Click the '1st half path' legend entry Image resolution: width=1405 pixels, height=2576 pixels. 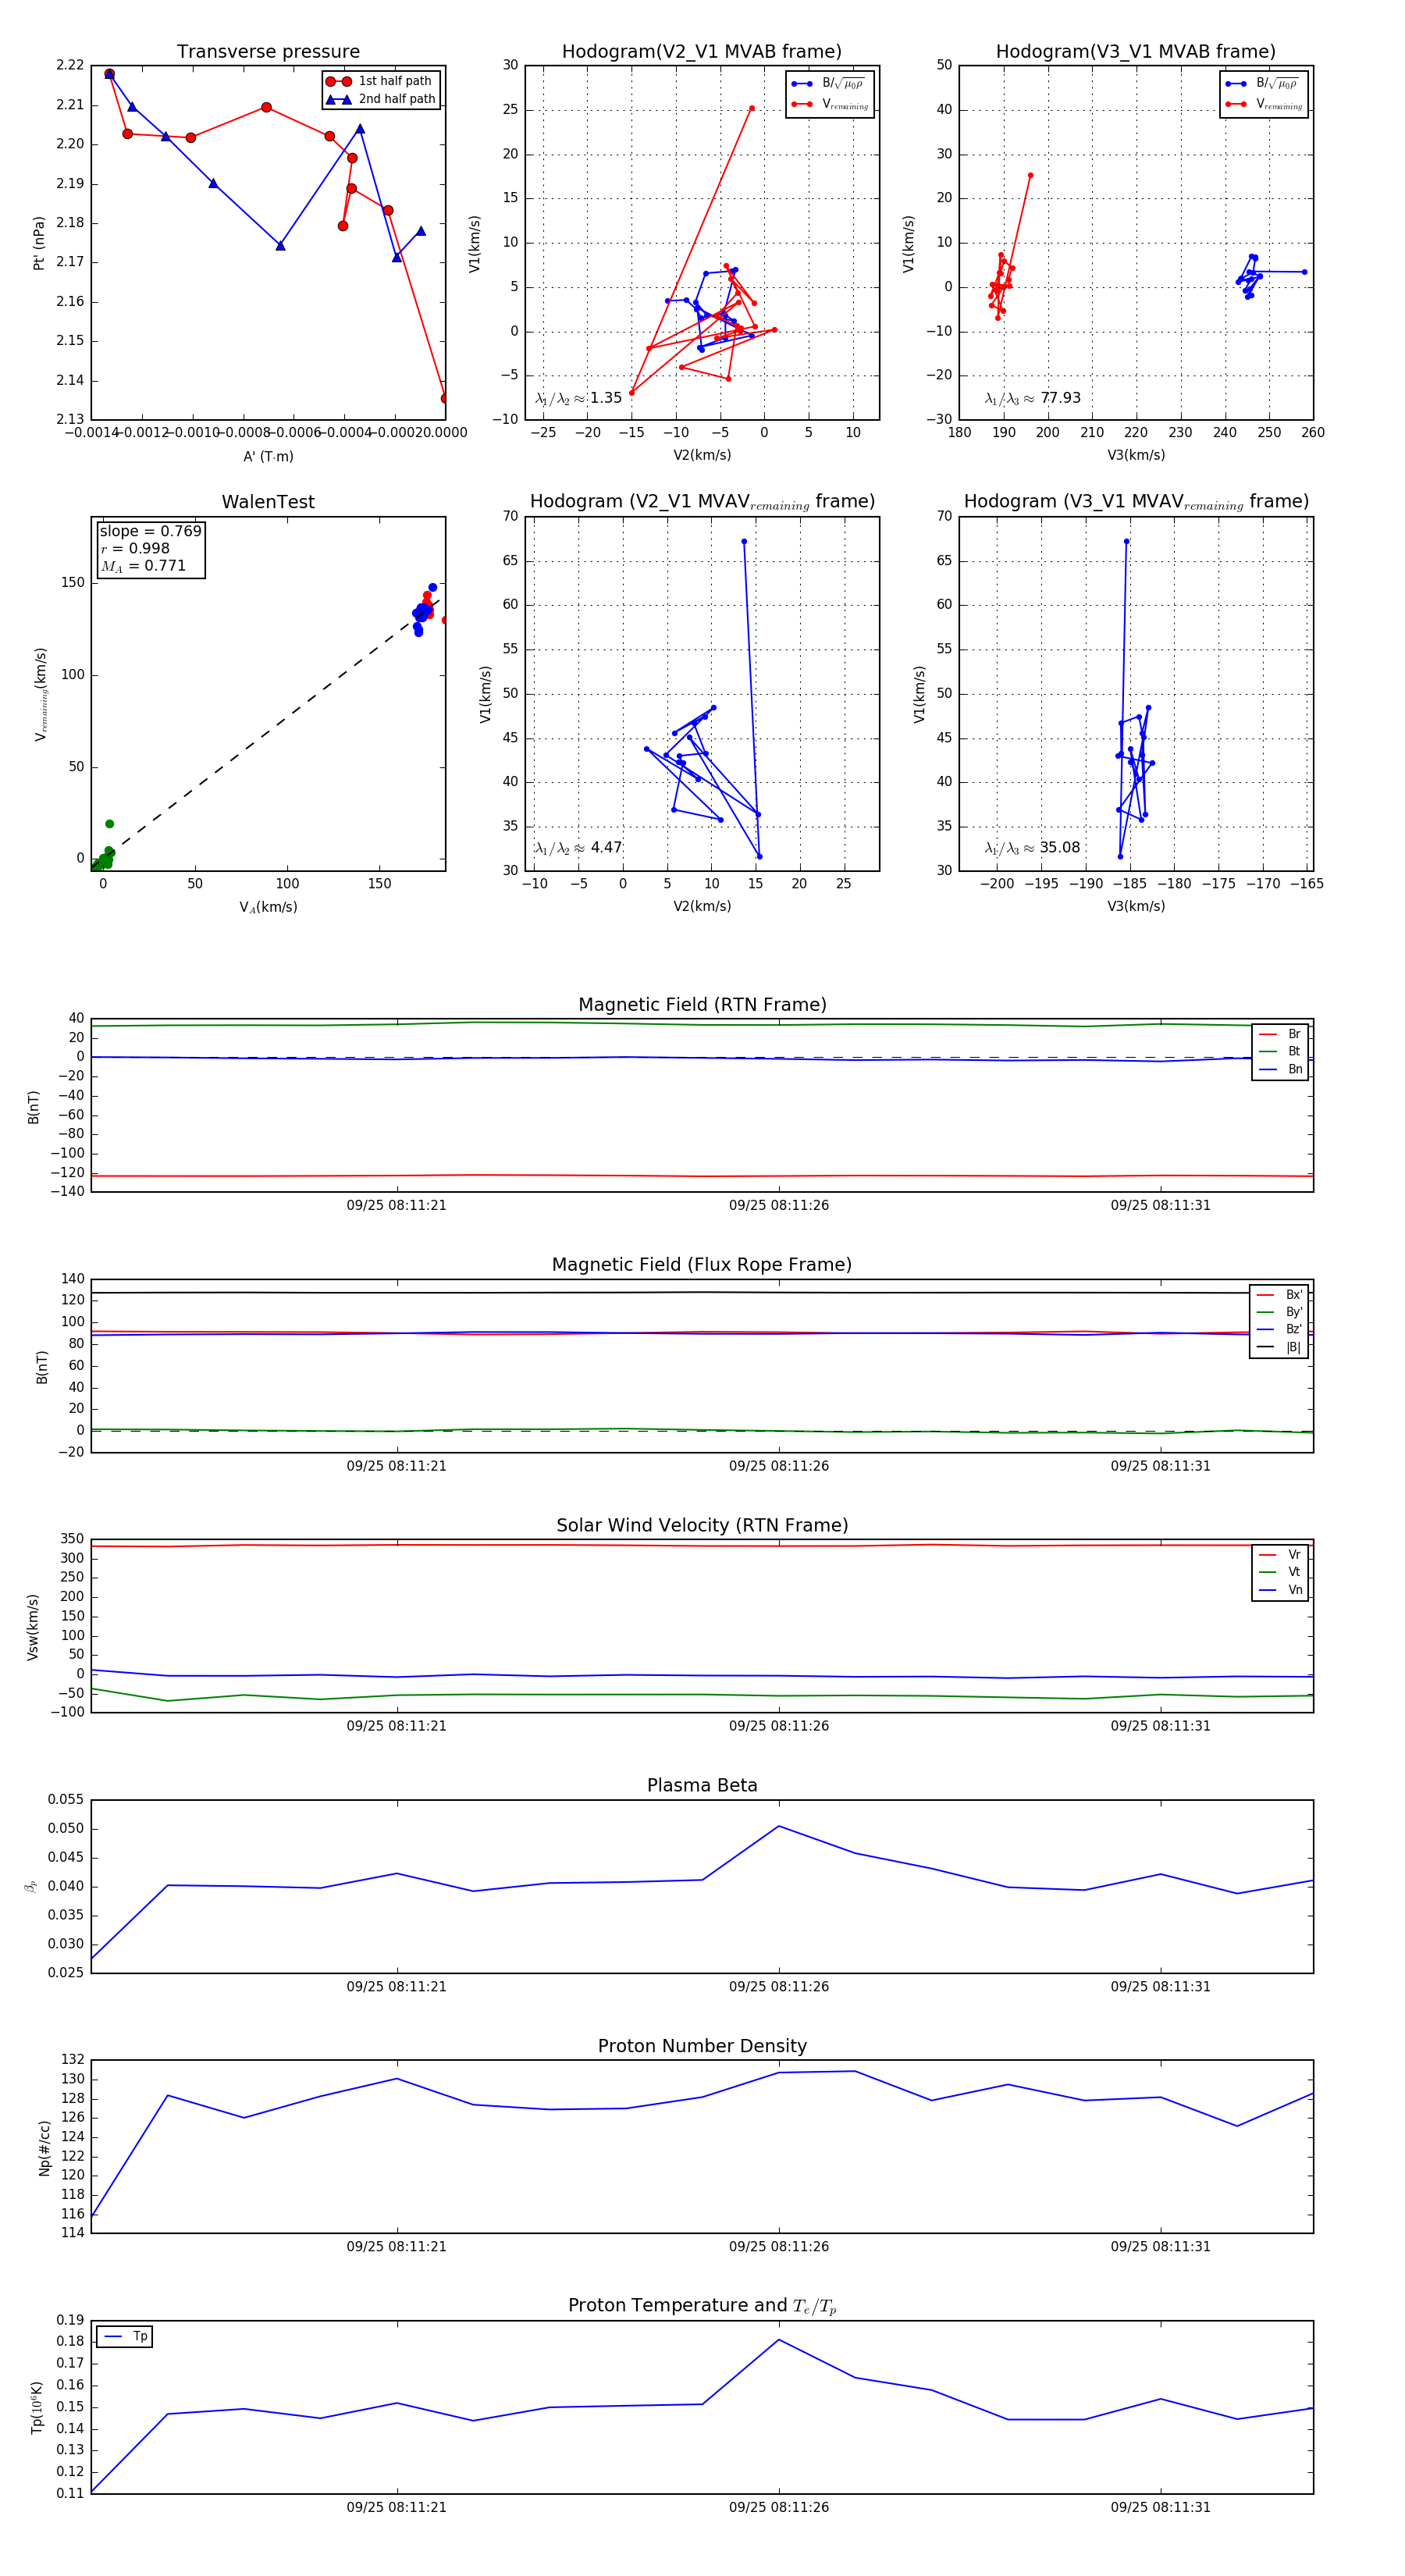coord(394,81)
